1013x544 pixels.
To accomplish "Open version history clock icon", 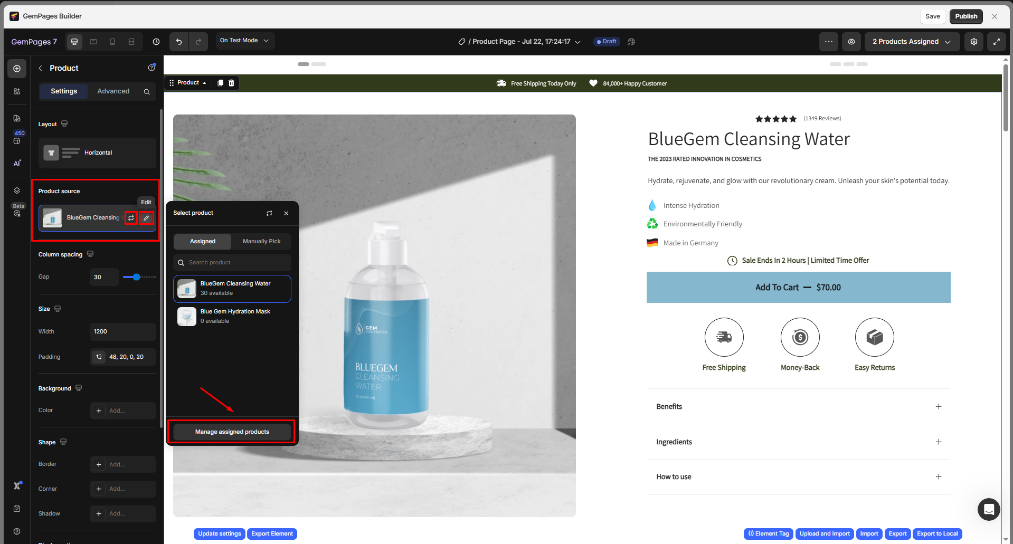I will click(x=156, y=42).
